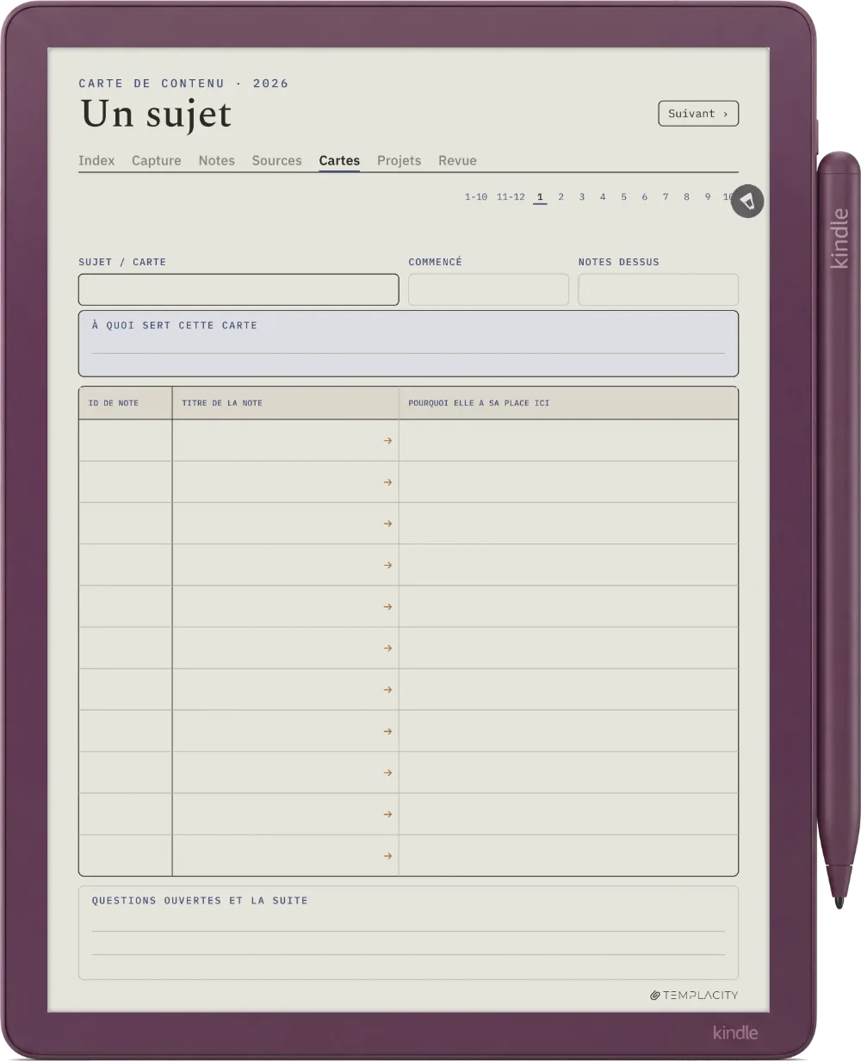Go to page 5 in the pagination
The height and width of the screenshot is (1061, 861).
623,197
